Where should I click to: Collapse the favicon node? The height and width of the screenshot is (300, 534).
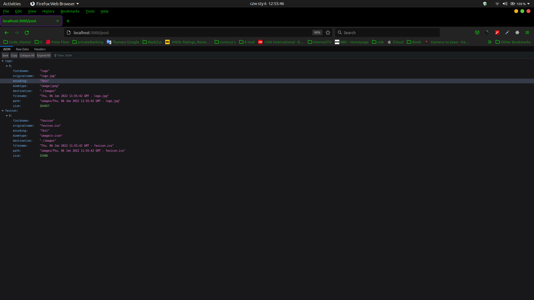[x=3, y=111]
